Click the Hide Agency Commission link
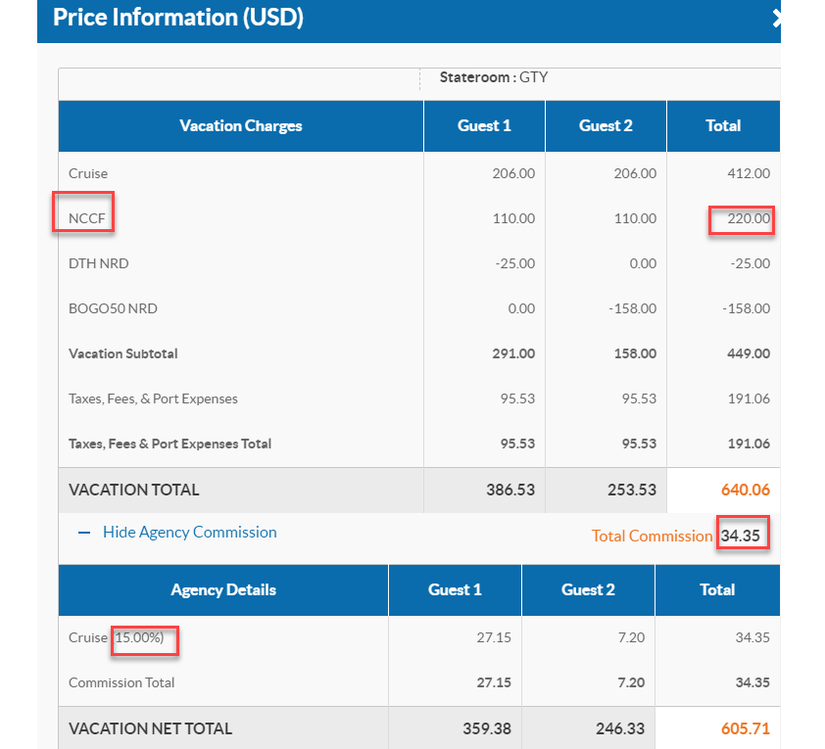The image size is (825, 749). click(x=189, y=533)
